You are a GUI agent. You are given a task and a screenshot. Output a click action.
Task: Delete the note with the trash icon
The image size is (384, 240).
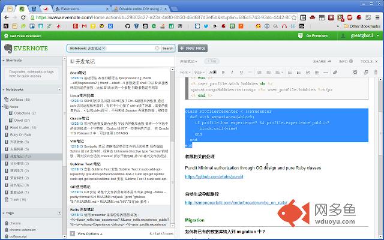[x=376, y=72]
